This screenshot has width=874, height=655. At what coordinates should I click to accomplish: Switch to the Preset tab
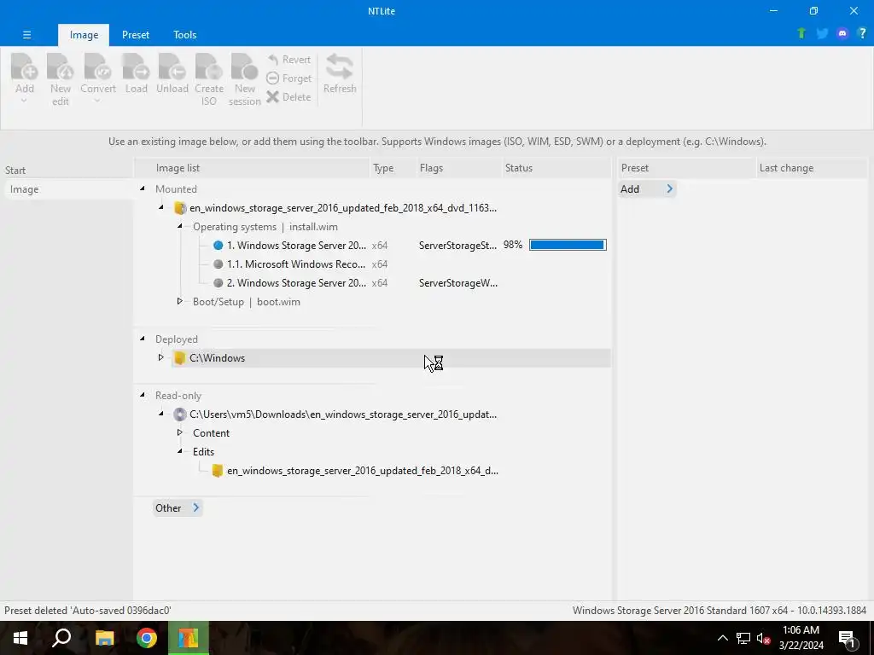136,34
